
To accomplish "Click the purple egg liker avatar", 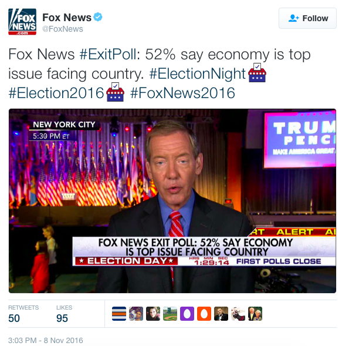I will (x=187, y=314).
